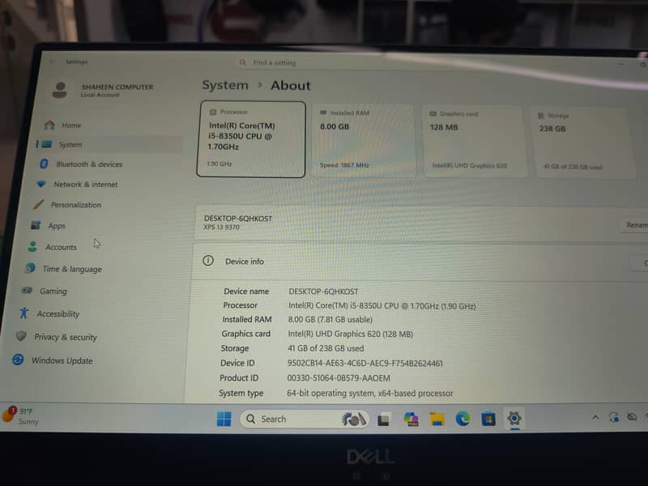This screenshot has height=486, width=648.
Task: Select System in the sidebar
Action: click(x=109, y=145)
